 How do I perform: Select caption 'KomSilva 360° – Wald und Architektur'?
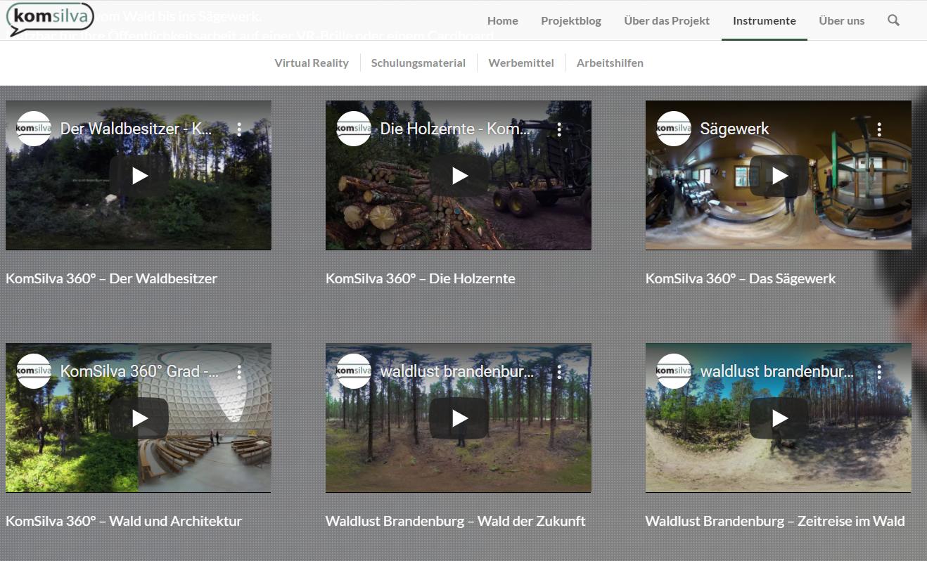(x=124, y=521)
